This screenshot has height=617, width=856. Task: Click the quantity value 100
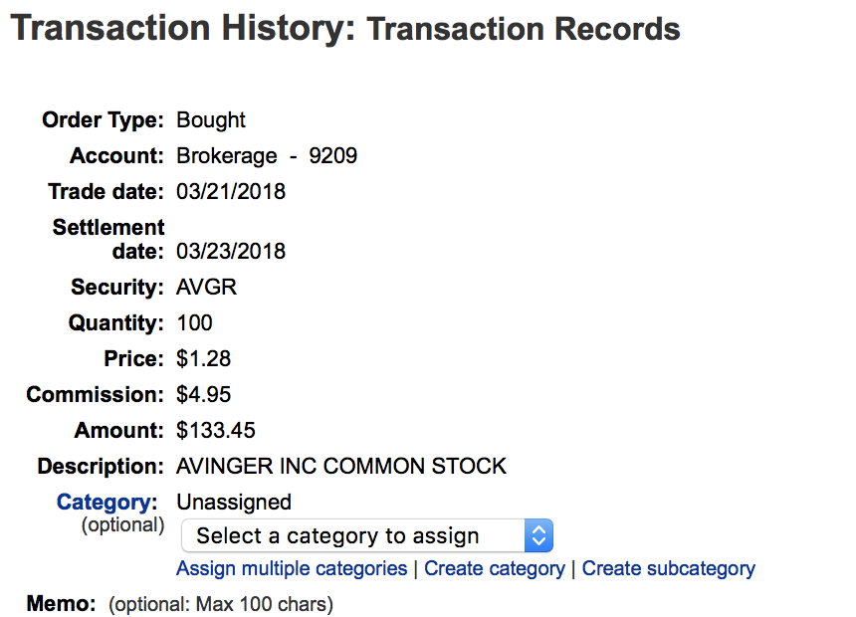pyautogui.click(x=195, y=323)
